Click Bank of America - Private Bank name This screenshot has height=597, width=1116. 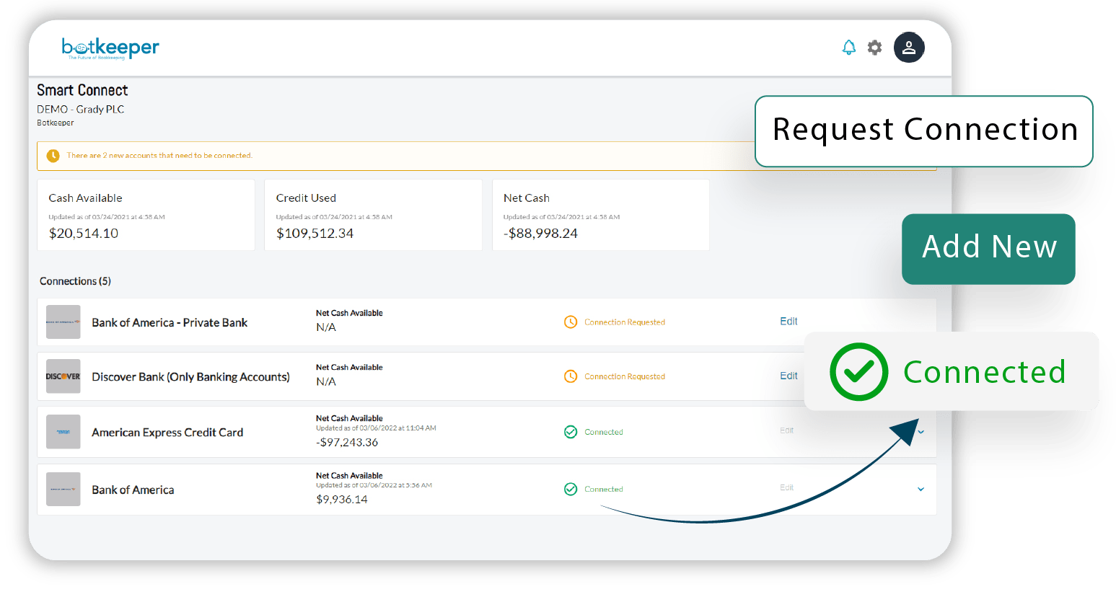(x=170, y=322)
